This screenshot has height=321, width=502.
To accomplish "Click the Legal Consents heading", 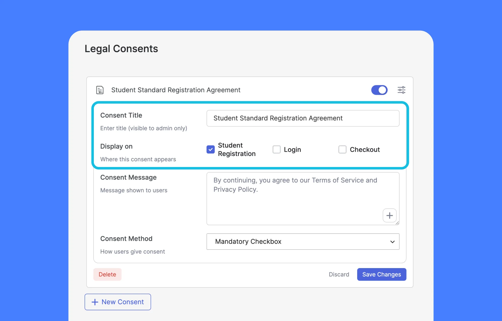I will [x=121, y=49].
